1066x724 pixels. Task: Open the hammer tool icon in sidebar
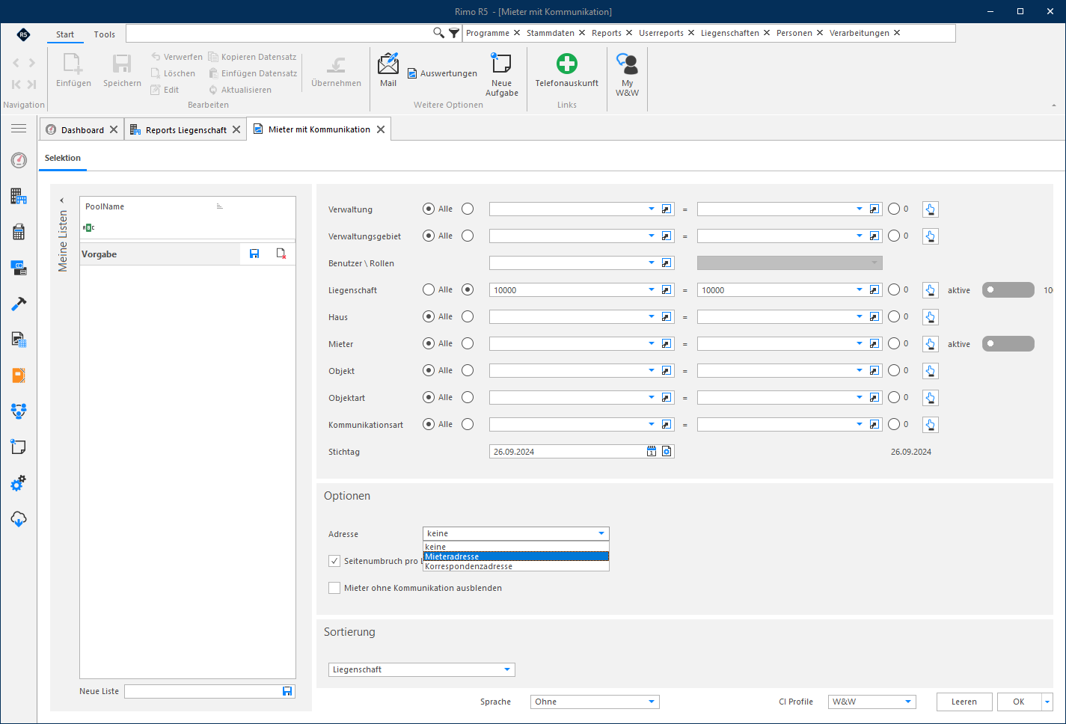coord(19,304)
